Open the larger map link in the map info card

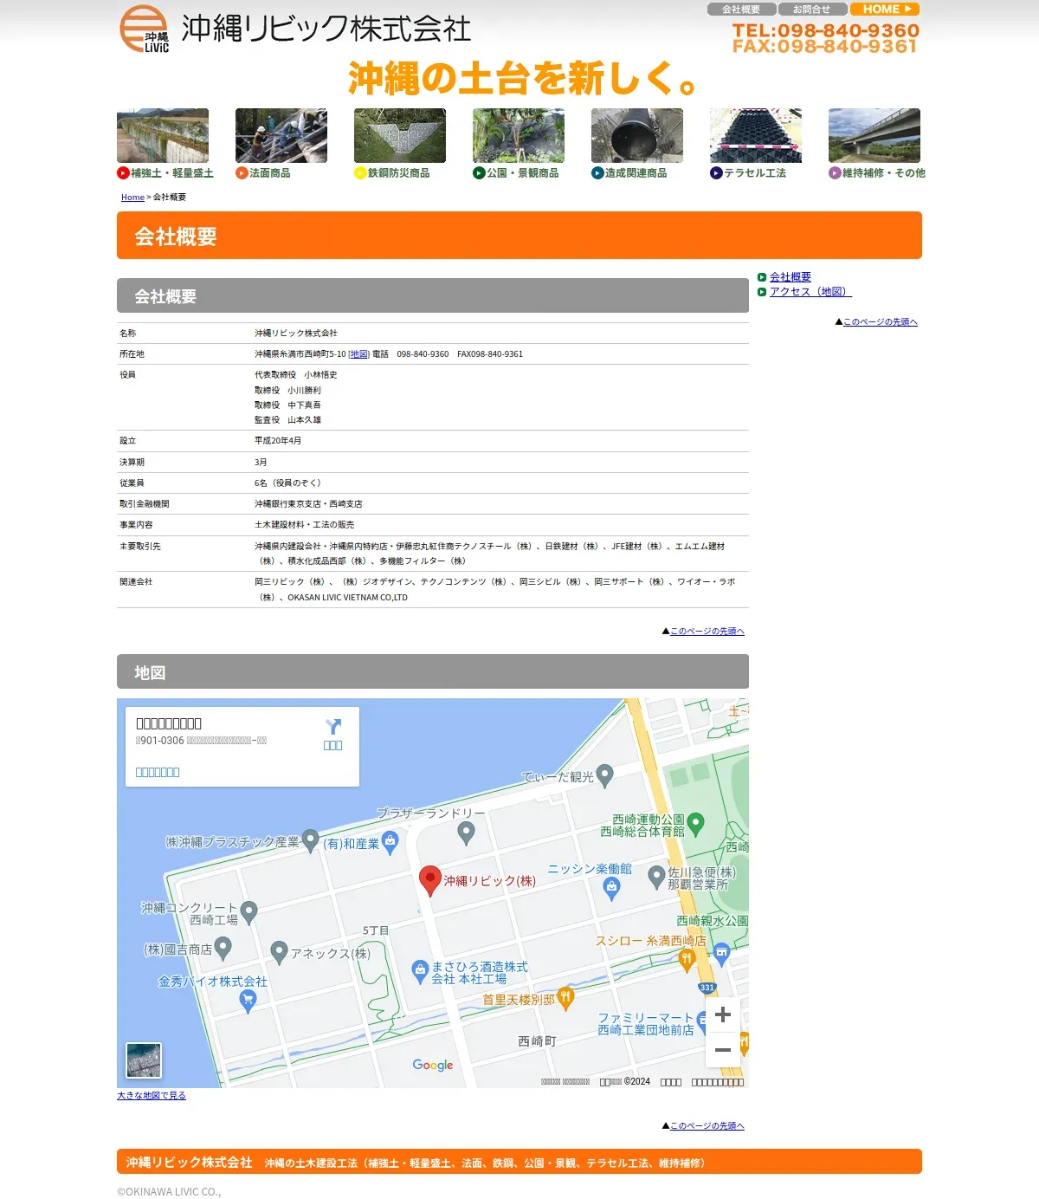coord(158,772)
